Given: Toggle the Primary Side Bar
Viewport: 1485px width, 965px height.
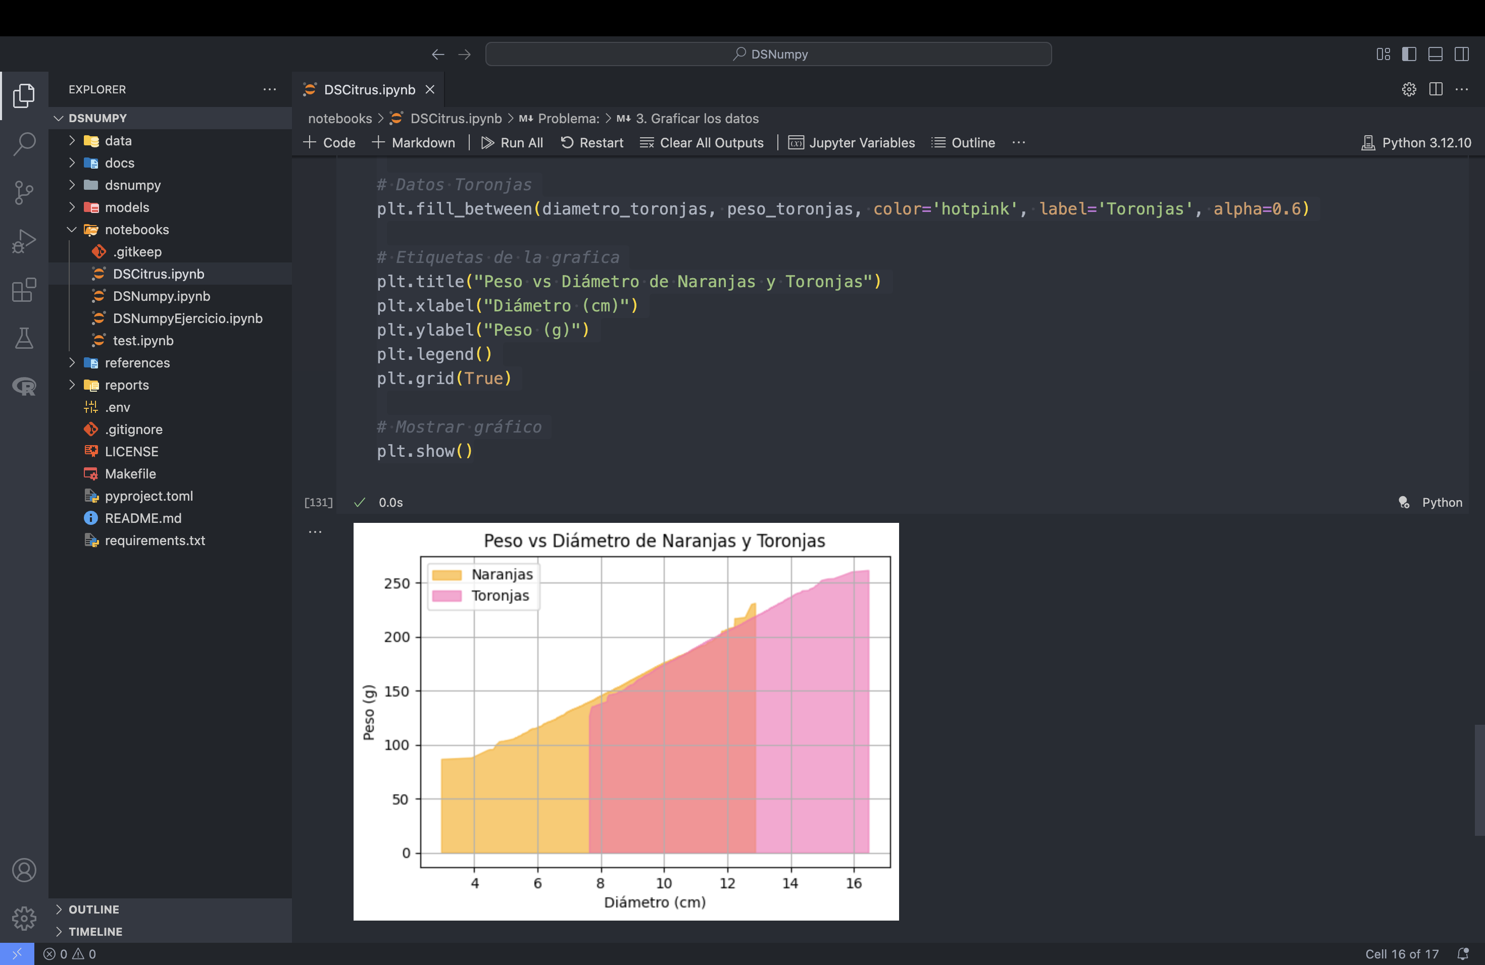Looking at the screenshot, I should coord(1409,54).
